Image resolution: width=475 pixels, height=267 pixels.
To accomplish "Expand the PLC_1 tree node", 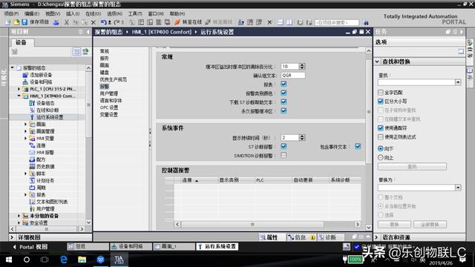I will (x=19, y=89).
